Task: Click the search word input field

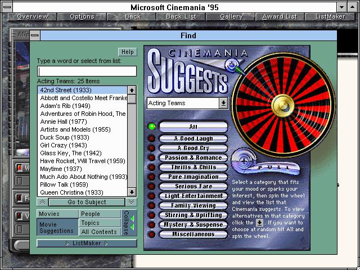Action: point(87,71)
